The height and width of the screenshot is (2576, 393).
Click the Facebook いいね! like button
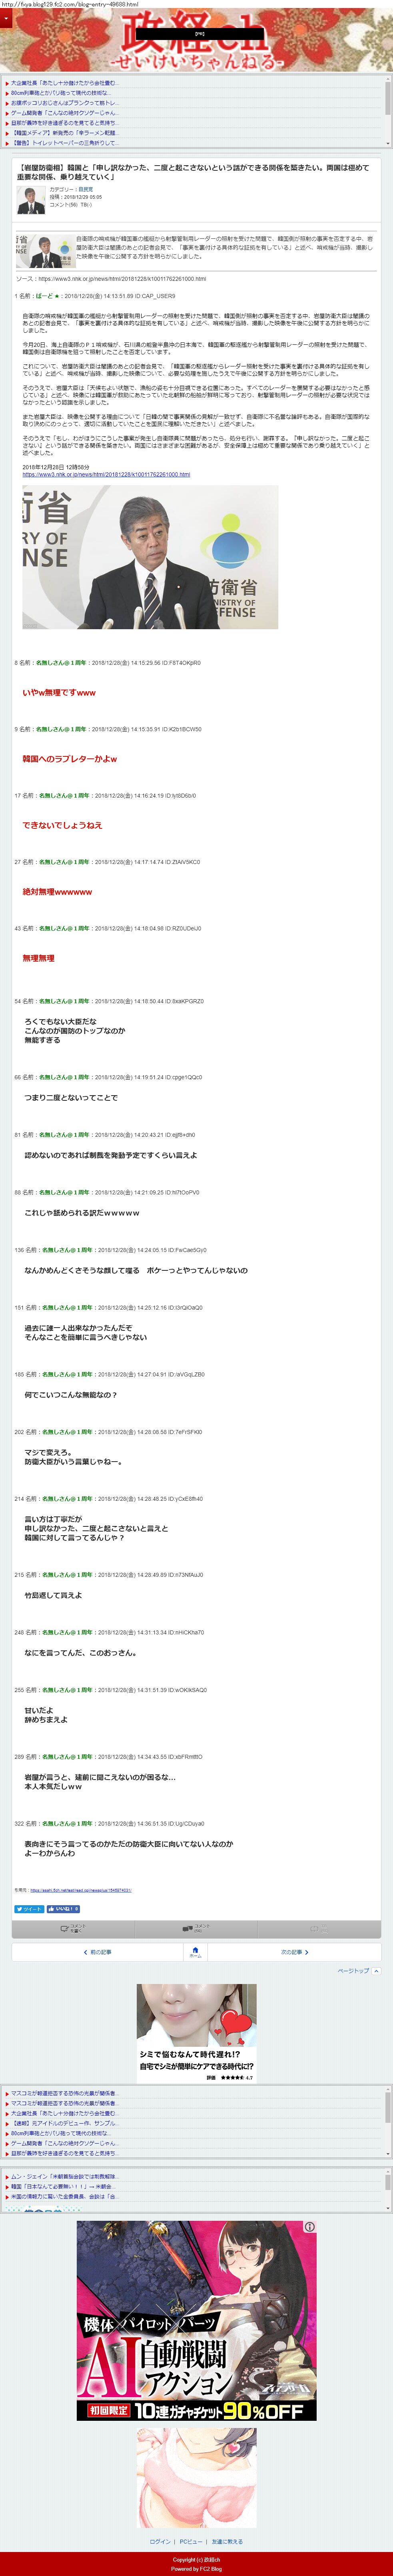63,1908
